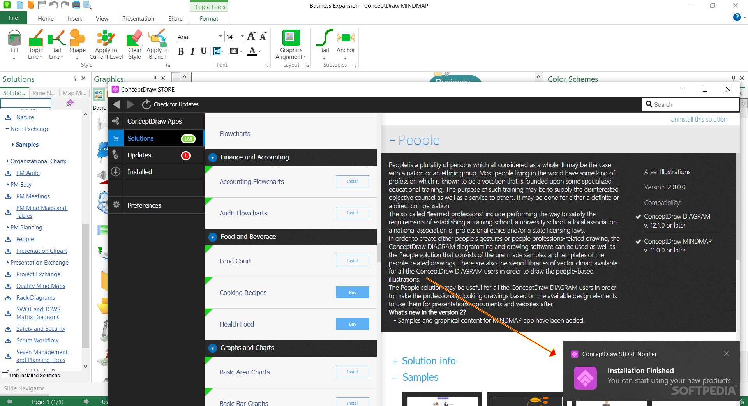This screenshot has height=406, width=748.
Task: Click the Store Search field
Action: point(690,104)
